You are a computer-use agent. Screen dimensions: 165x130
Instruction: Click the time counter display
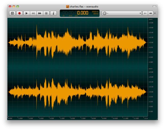(x=77, y=13)
